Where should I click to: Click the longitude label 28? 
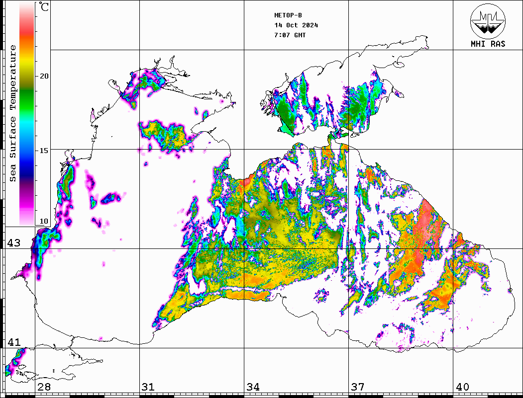pyautogui.click(x=44, y=387)
